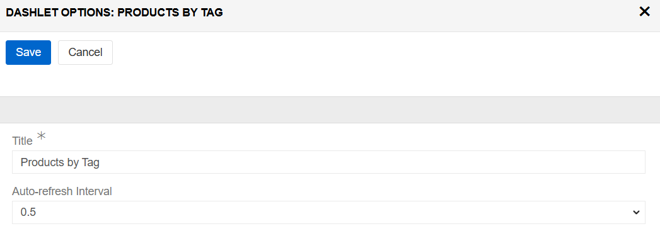Click the Auto-refresh Interval label
The image size is (660, 231).
pyautogui.click(x=62, y=191)
